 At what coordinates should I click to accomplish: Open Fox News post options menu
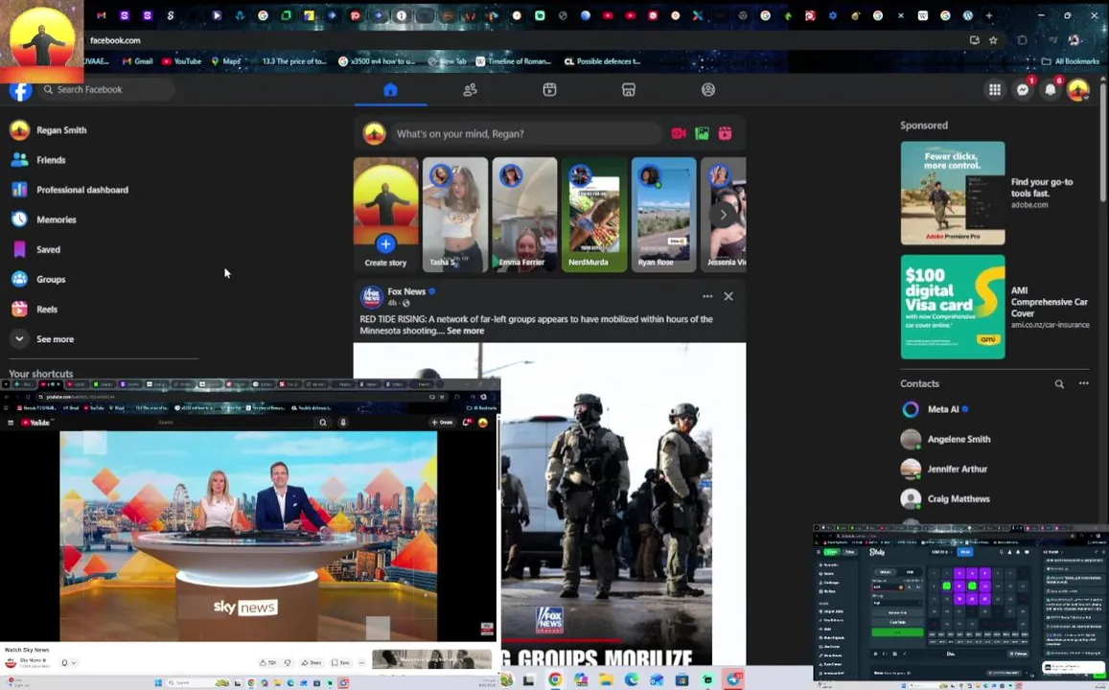[x=707, y=296]
